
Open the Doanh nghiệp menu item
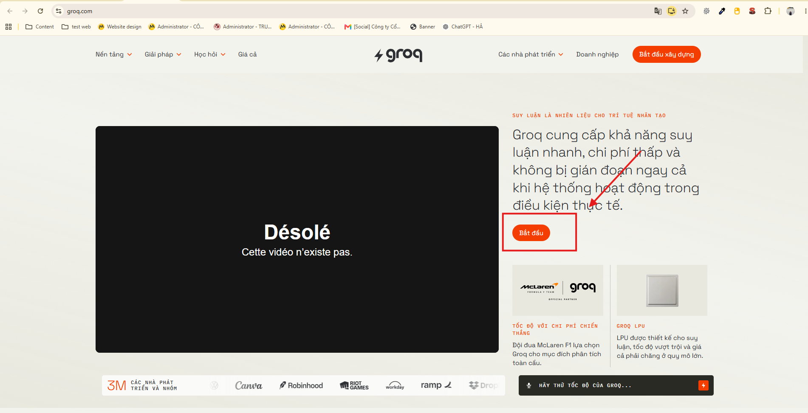click(x=597, y=54)
